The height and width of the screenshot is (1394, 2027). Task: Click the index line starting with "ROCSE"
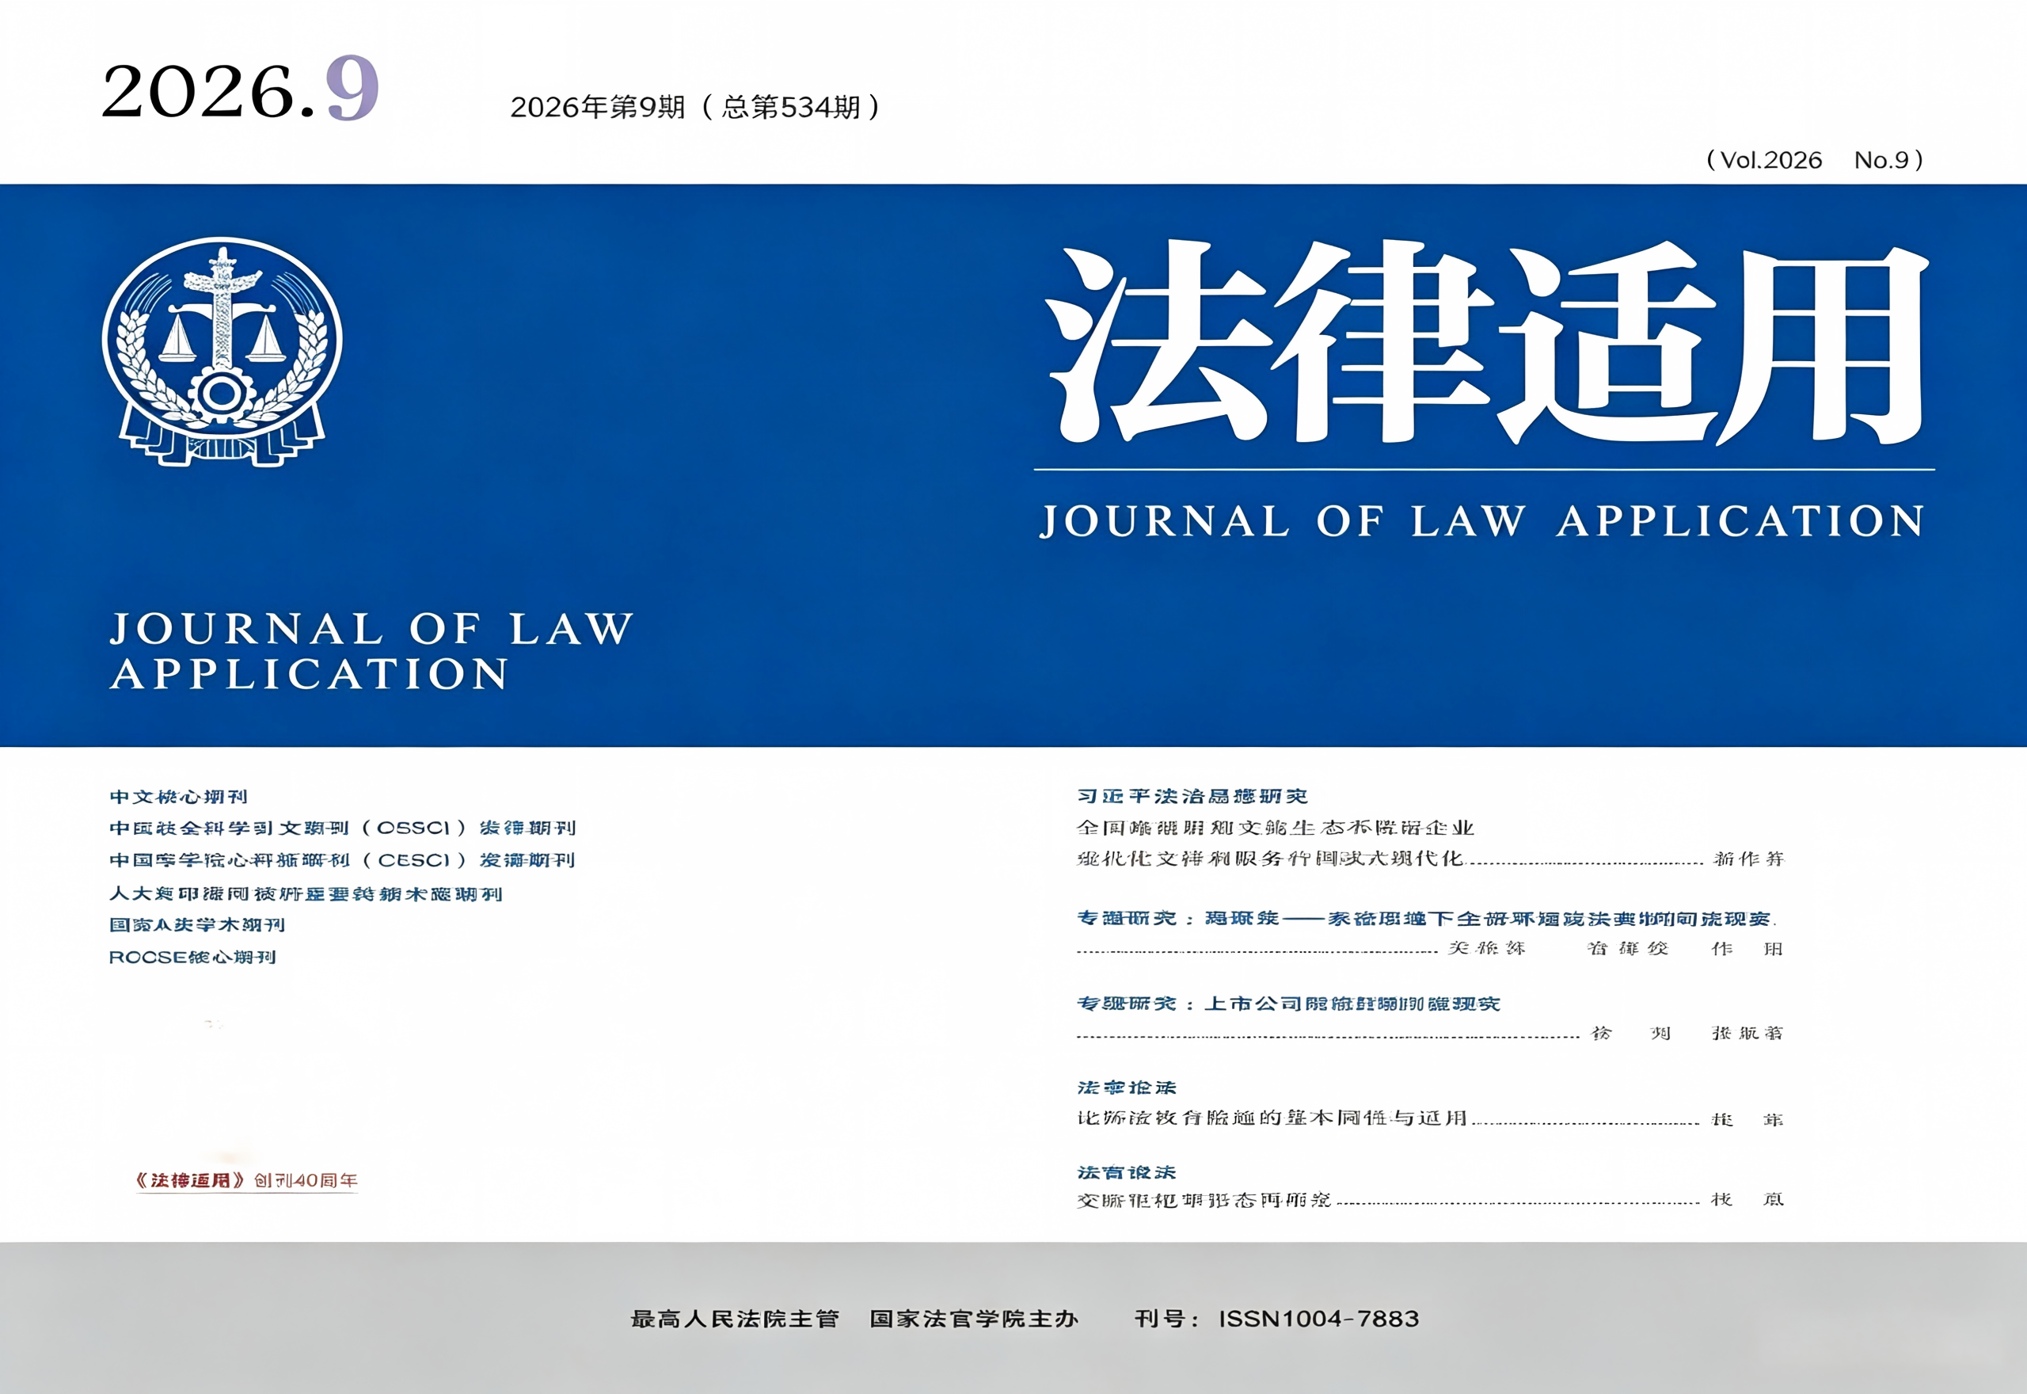point(192,958)
